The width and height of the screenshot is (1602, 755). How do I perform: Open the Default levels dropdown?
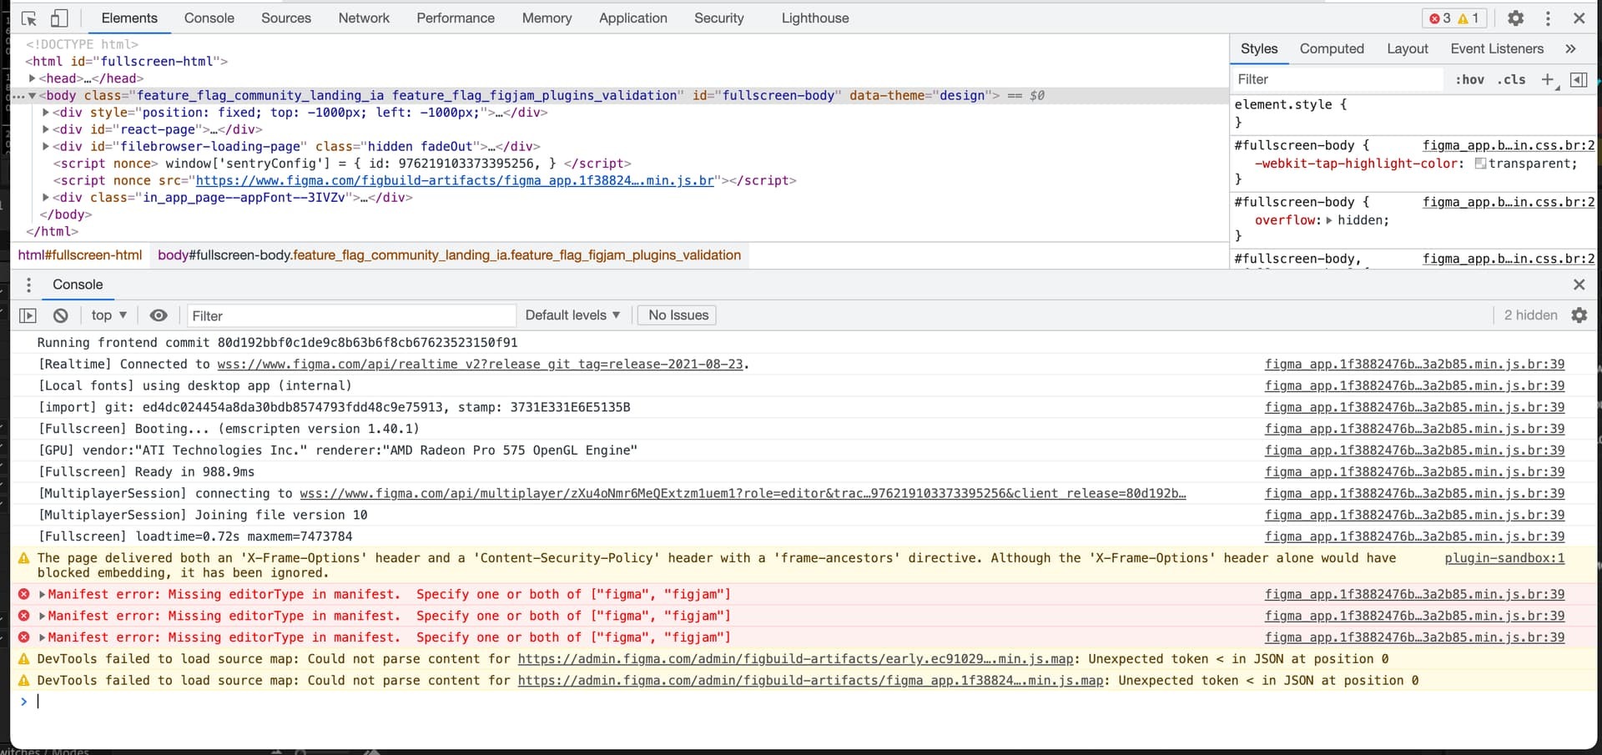572,315
